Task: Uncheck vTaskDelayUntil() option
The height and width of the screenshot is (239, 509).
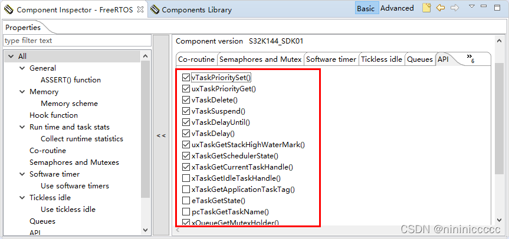Action: [x=186, y=122]
